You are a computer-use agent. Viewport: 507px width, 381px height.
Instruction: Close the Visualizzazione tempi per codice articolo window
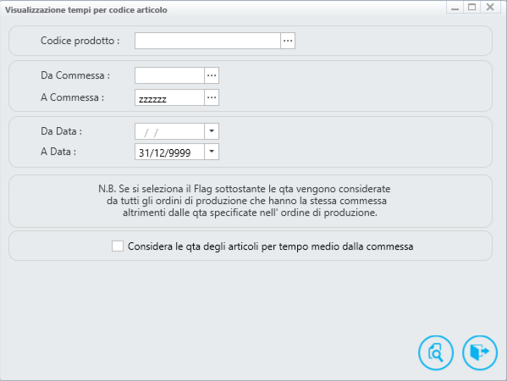point(490,7)
